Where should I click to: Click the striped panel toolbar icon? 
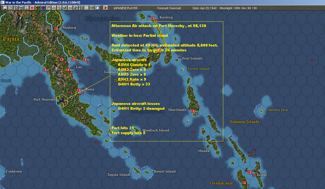coord(92,8)
